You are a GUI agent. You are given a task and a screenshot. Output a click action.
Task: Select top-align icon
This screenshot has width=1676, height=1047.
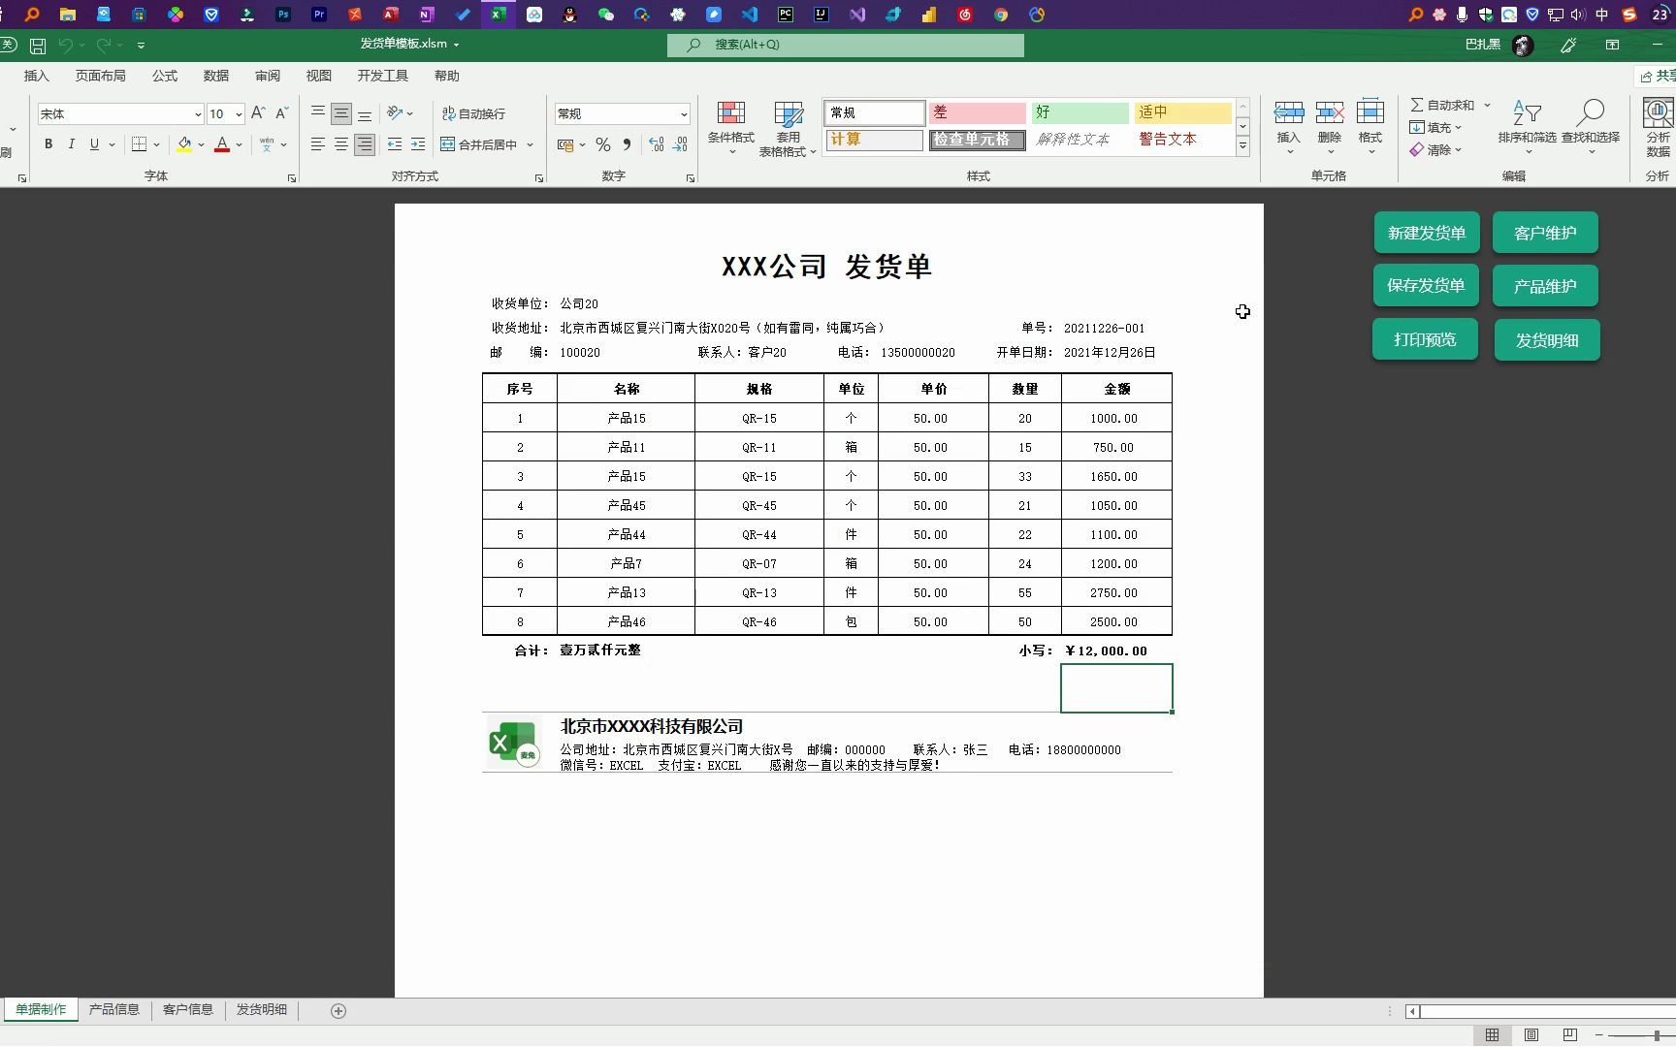(x=318, y=113)
